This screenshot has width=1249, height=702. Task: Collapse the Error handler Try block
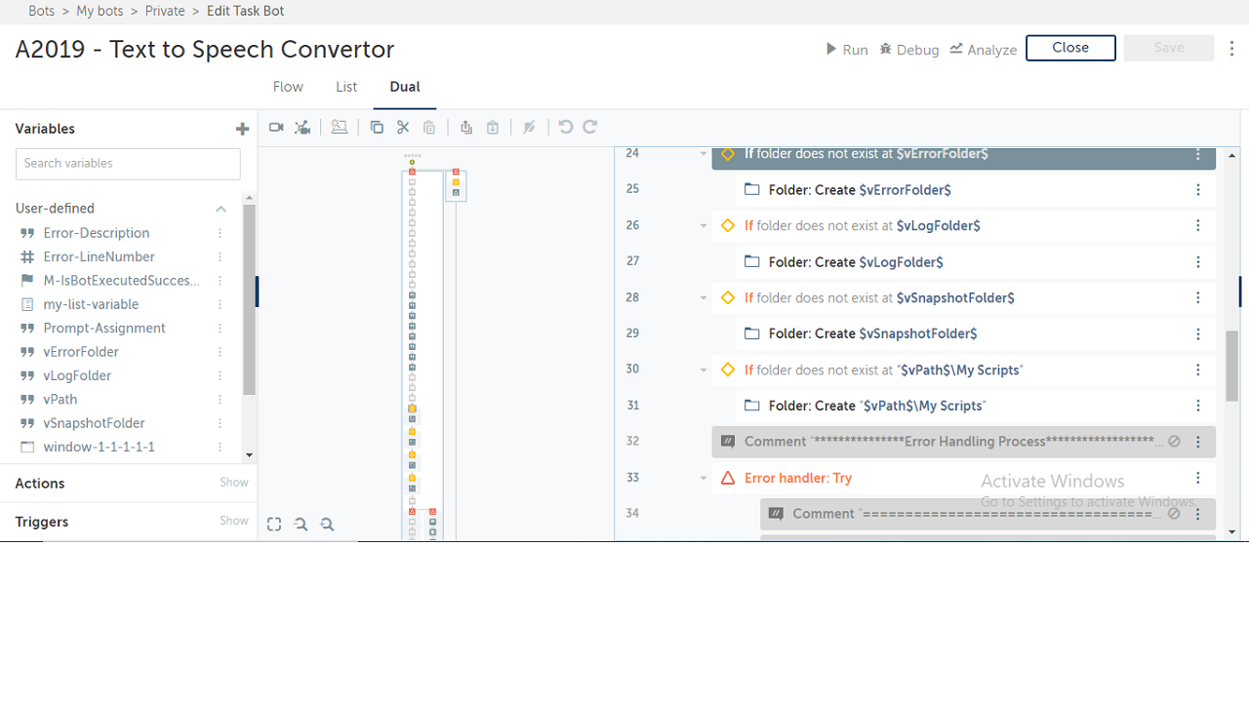704,479
